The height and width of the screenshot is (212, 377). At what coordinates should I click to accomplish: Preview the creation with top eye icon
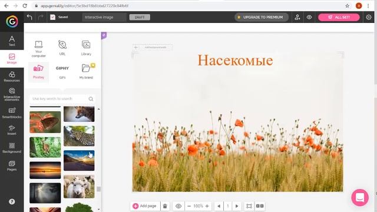point(309,17)
